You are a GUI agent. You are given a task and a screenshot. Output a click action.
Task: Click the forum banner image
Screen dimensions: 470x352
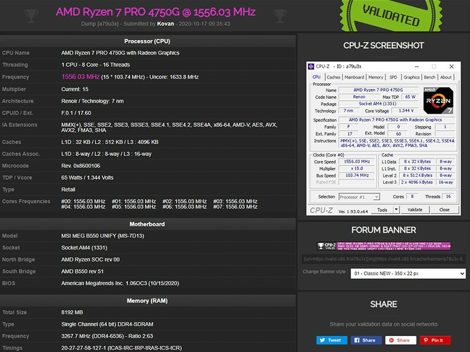click(383, 246)
